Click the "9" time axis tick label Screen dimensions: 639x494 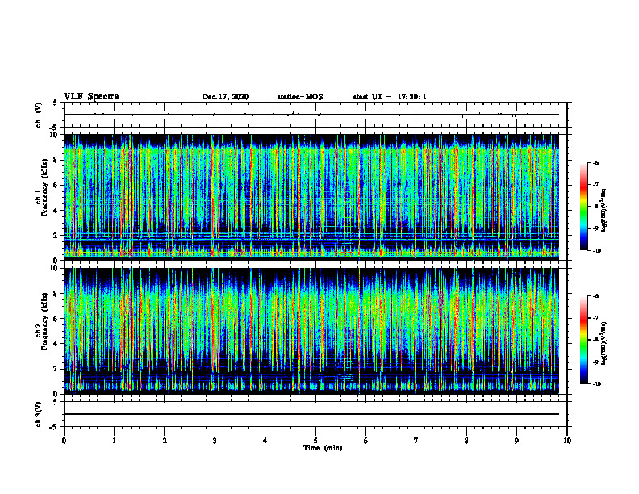coord(516,441)
